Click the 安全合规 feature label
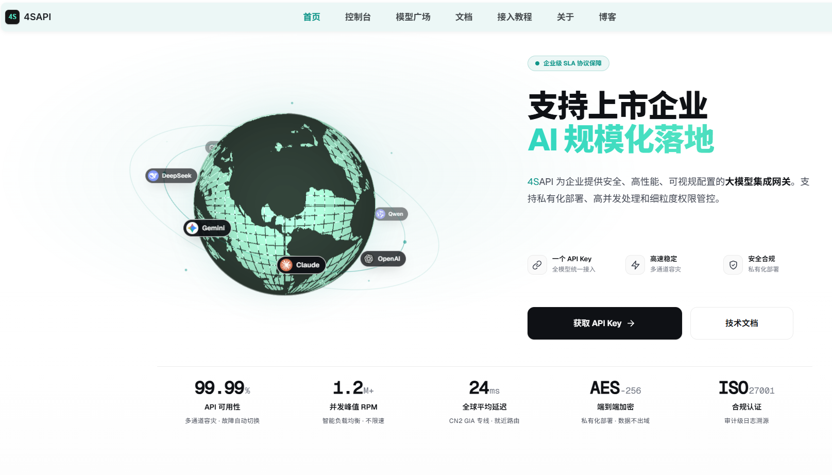The height and width of the screenshot is (475, 832). click(761, 259)
